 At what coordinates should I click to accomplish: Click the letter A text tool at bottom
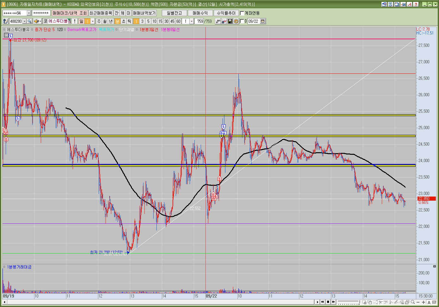[x=429, y=302]
